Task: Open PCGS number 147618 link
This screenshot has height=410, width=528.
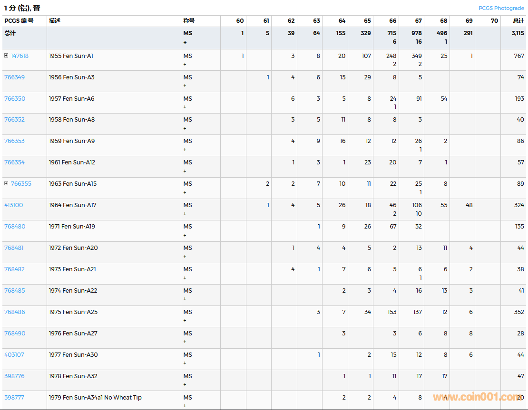Action: tap(20, 56)
